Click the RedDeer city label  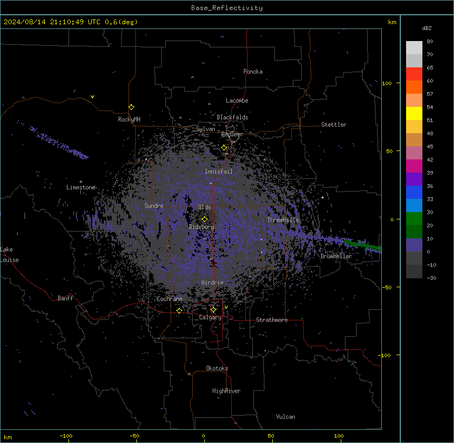point(232,134)
